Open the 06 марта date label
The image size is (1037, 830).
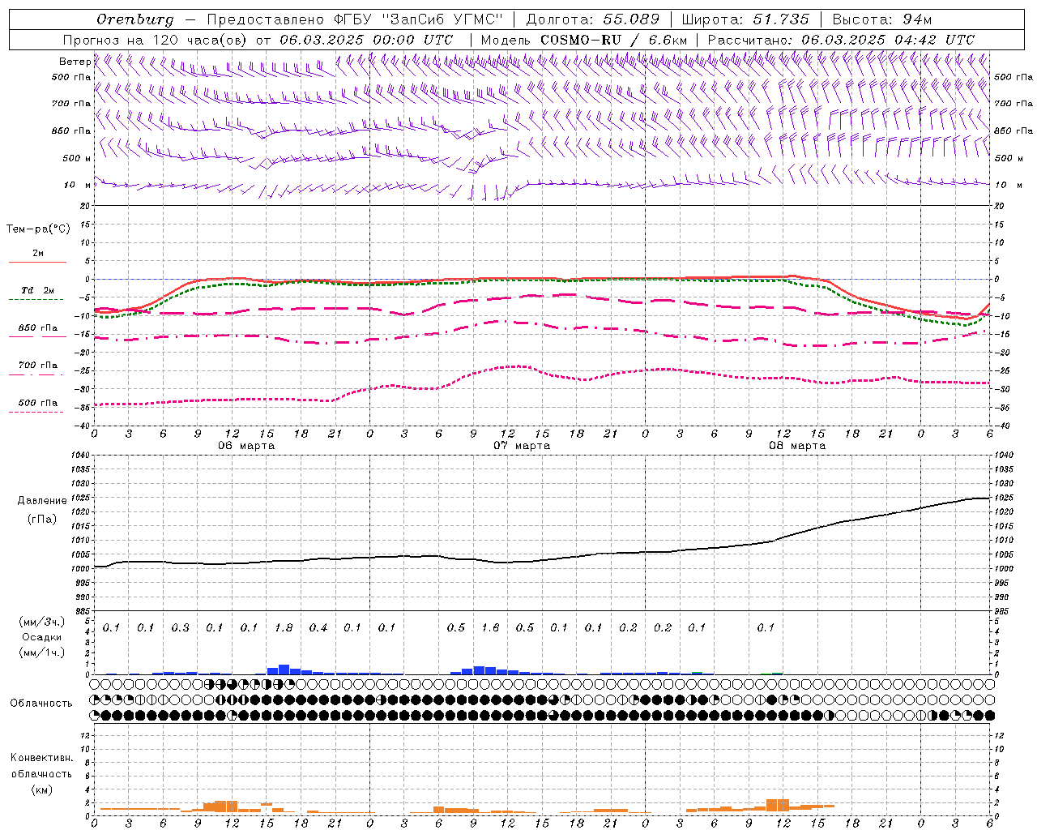point(246,446)
